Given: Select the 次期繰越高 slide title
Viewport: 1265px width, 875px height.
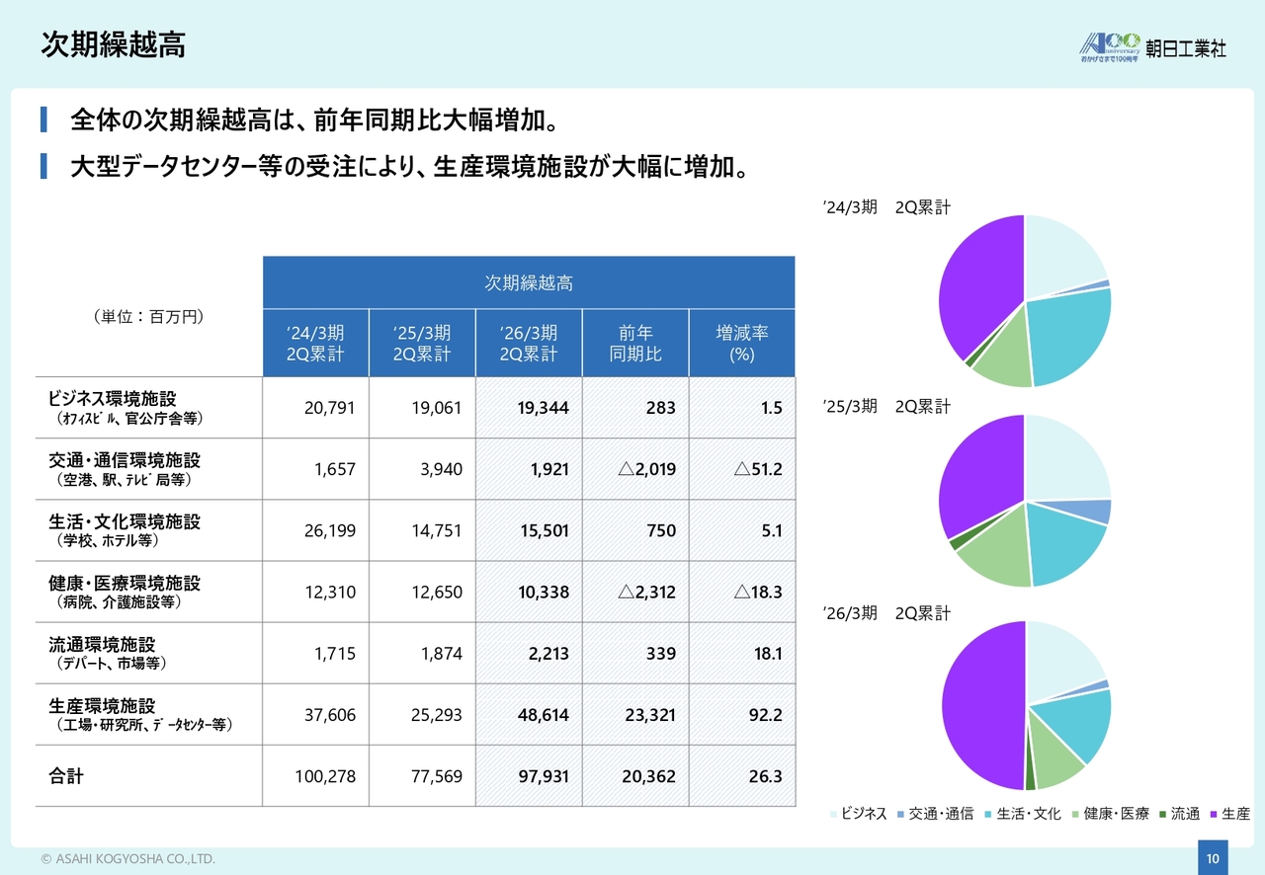Looking at the screenshot, I should coord(114,46).
